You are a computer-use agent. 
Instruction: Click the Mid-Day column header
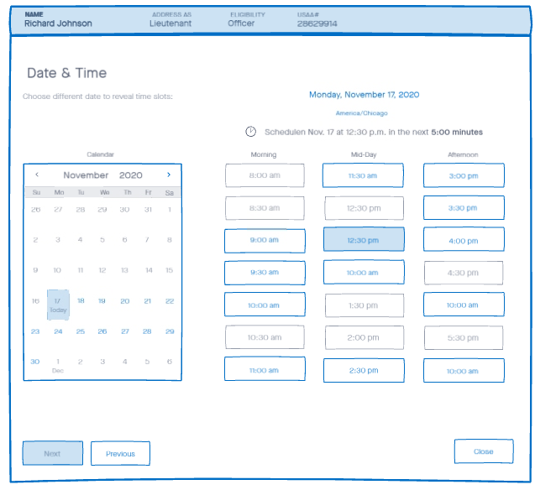tap(364, 154)
